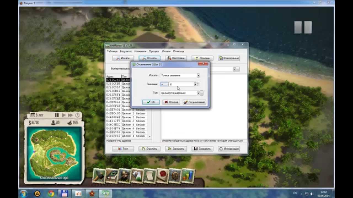Click the large pause indicator over the game
353x198 pixels.
point(303,28)
